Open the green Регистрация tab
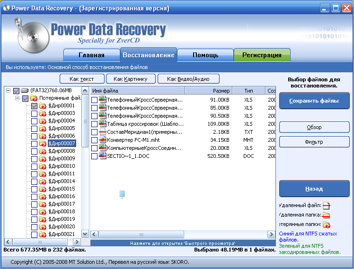The image size is (354, 269). pos(262,55)
